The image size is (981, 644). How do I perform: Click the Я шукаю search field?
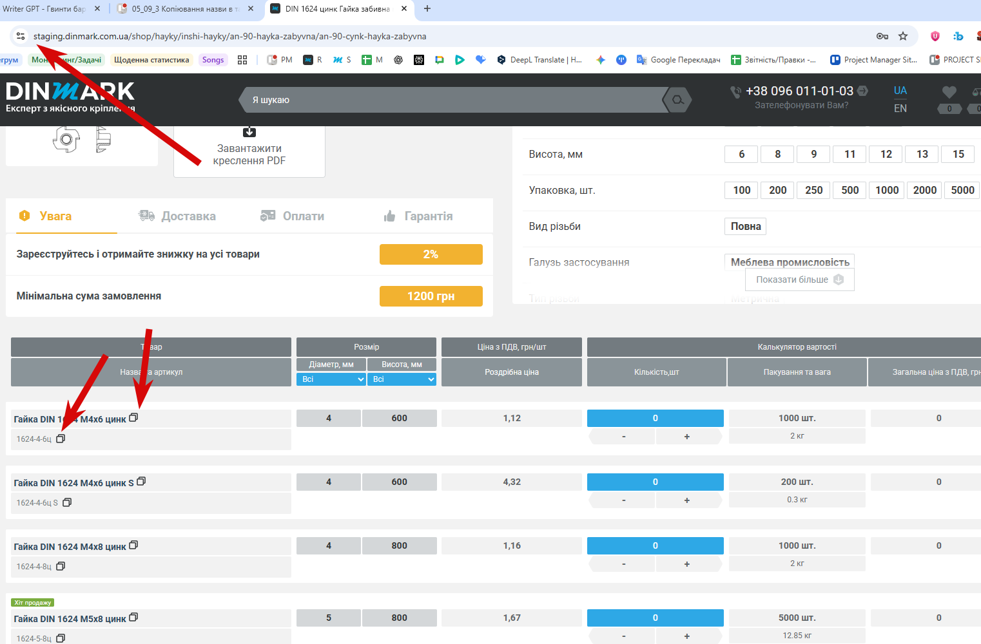pos(451,100)
